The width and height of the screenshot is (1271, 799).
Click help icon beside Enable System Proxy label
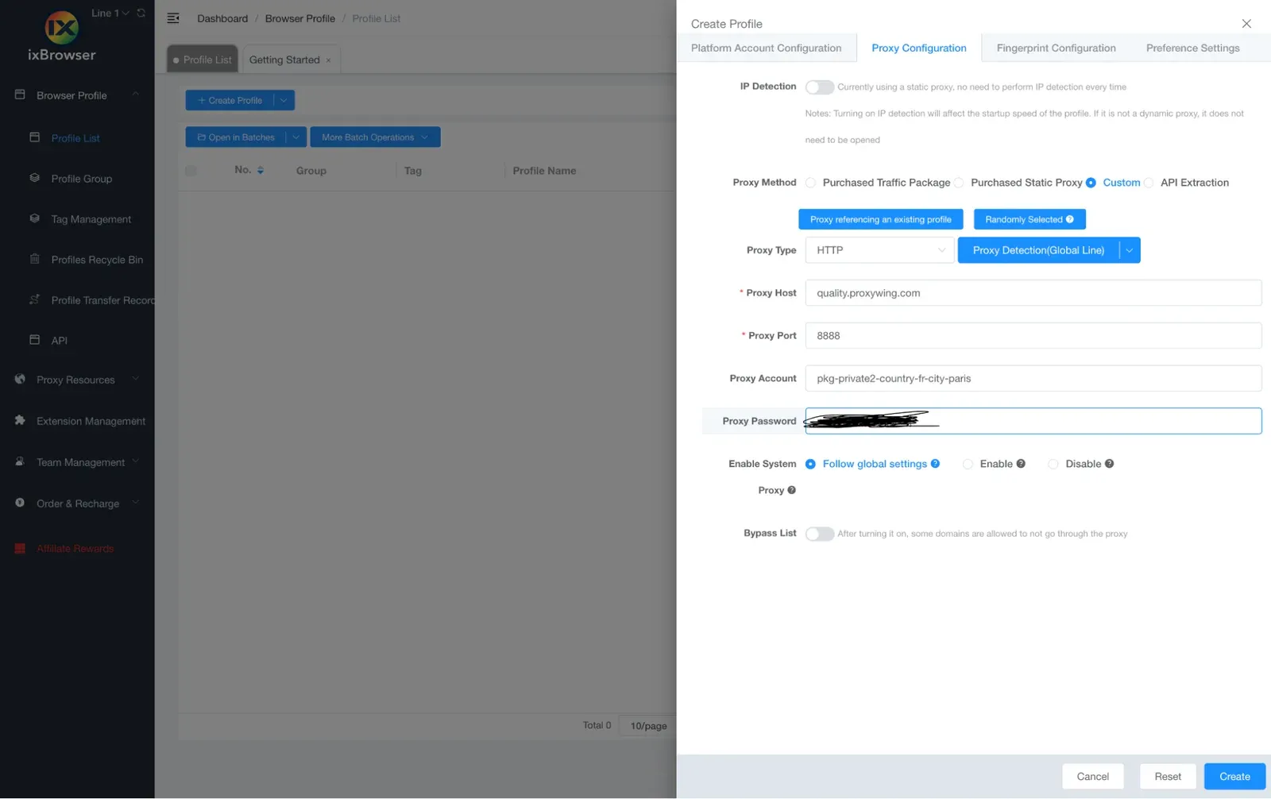point(791,490)
